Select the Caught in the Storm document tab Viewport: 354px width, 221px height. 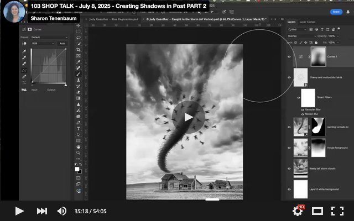tap(206, 19)
